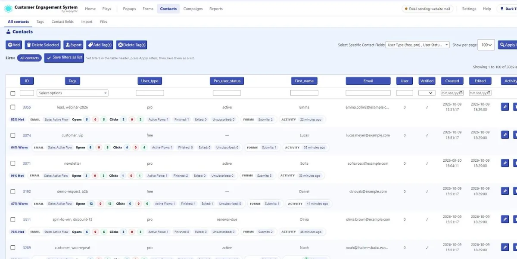The width and height of the screenshot is (517, 259).
Task: Open the Files sub-tab
Action: (x=103, y=22)
